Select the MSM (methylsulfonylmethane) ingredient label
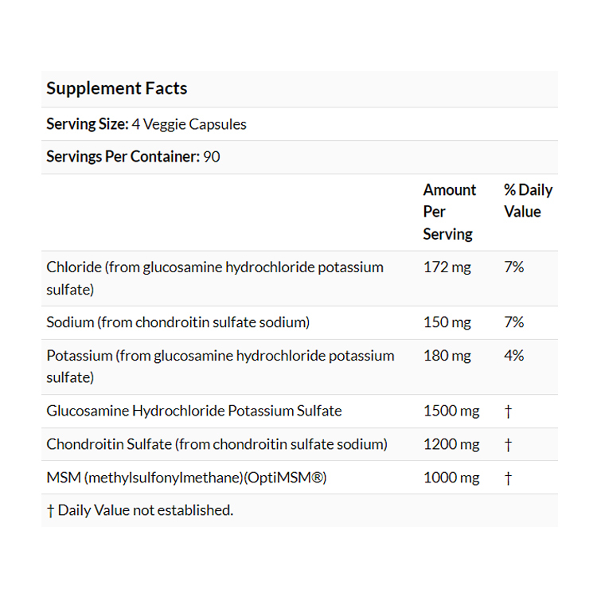The width and height of the screenshot is (597, 597). tap(187, 478)
